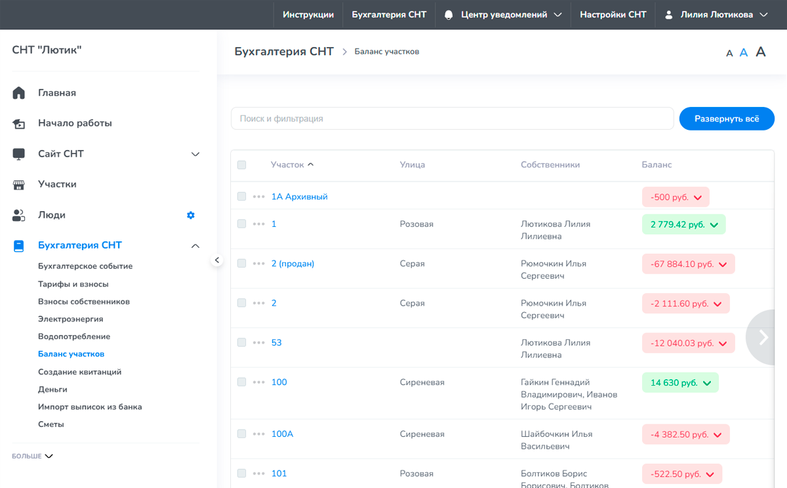Click the Участки shop icon in the sidebar
The image size is (787, 488).
click(19, 184)
